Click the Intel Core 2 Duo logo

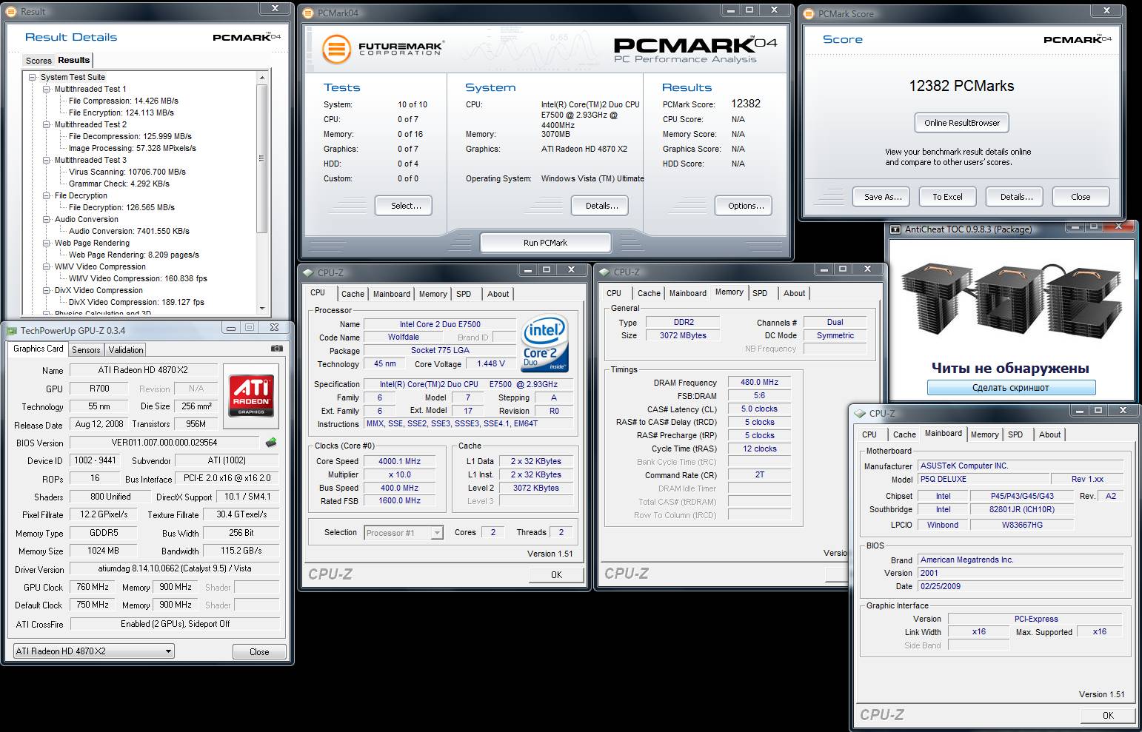(545, 343)
